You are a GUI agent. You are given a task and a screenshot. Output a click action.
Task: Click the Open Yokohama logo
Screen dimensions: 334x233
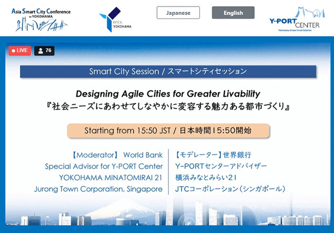coord(115,20)
